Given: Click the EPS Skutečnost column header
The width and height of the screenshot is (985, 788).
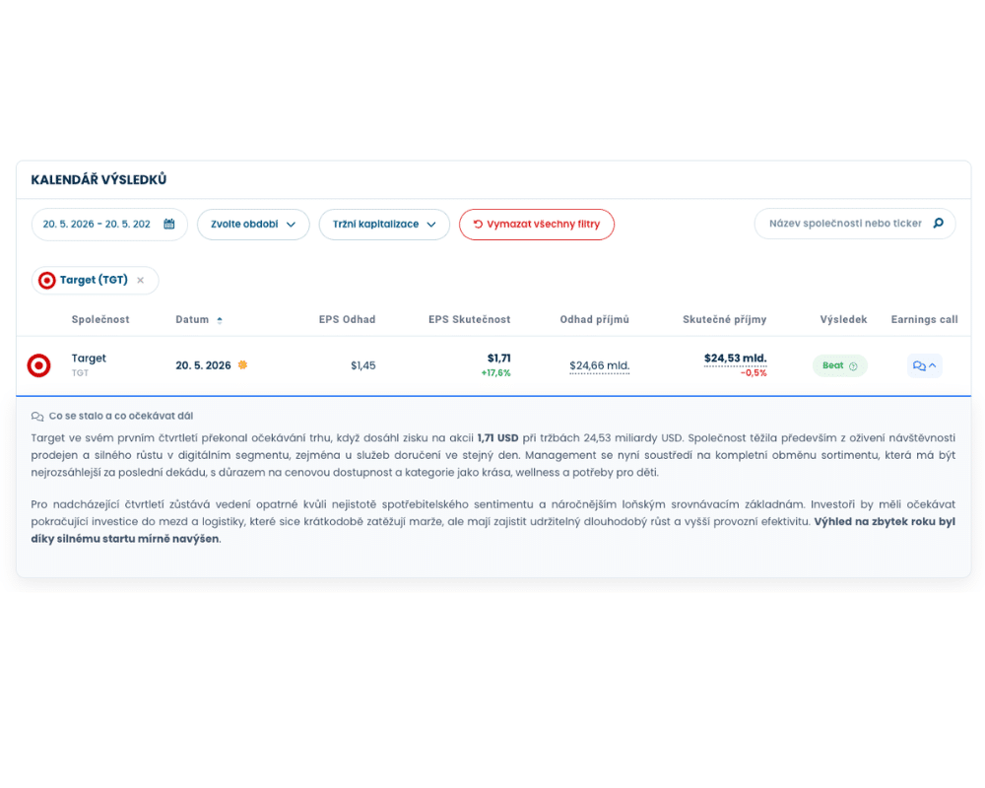Looking at the screenshot, I should pos(469,319).
